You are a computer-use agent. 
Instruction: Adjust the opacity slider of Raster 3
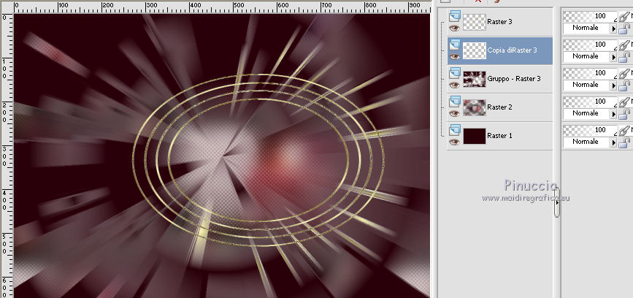tap(589, 16)
